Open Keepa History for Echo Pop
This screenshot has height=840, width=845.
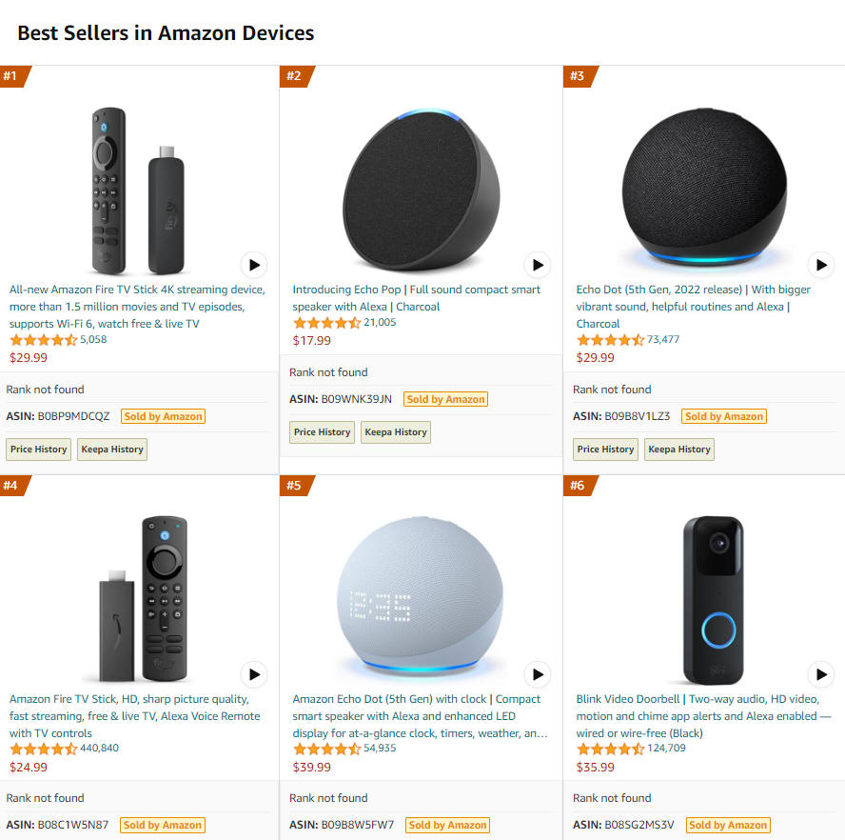click(396, 432)
